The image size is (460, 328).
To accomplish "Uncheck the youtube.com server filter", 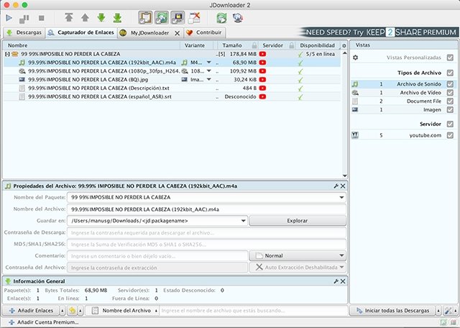I will pyautogui.click(x=450, y=135).
